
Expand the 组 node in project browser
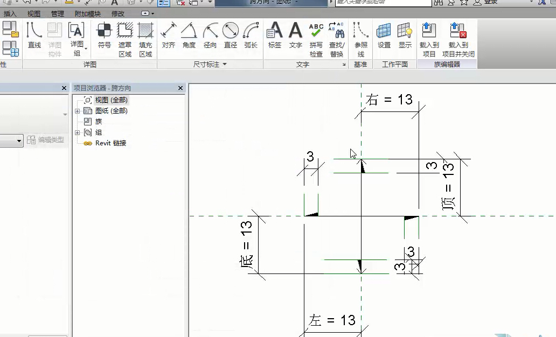pos(78,132)
